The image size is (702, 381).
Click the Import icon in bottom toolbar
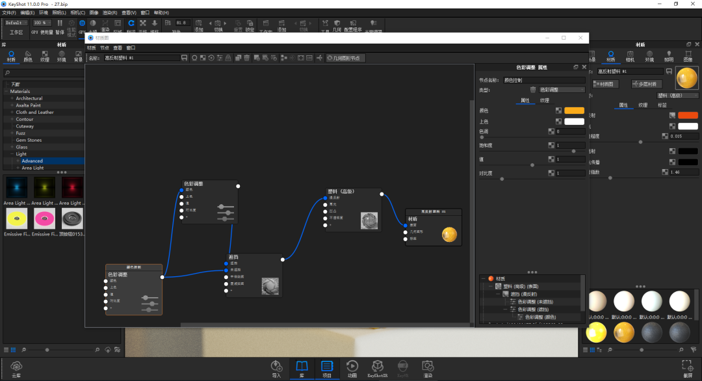click(276, 367)
